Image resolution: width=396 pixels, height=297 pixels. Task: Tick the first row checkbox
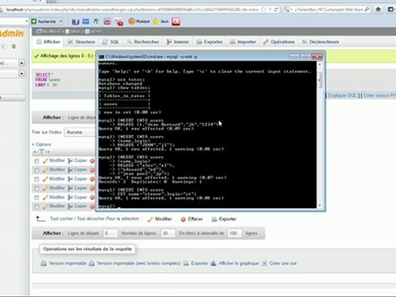point(37,161)
